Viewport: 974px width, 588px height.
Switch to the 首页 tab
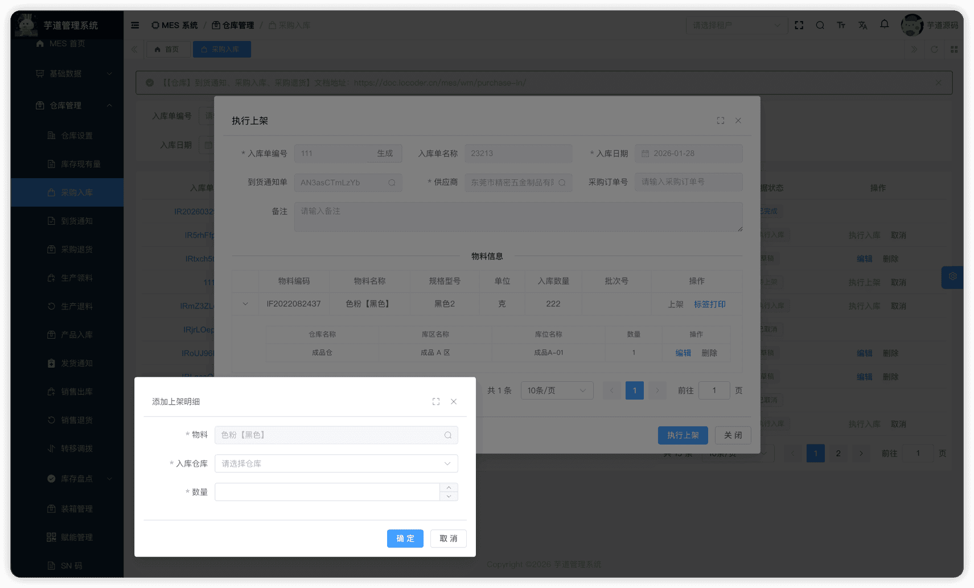pyautogui.click(x=167, y=50)
